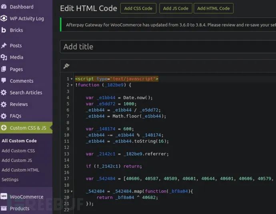Click the Media library icon
The height and width of the screenshot is (214, 276).
click(x=4, y=57)
